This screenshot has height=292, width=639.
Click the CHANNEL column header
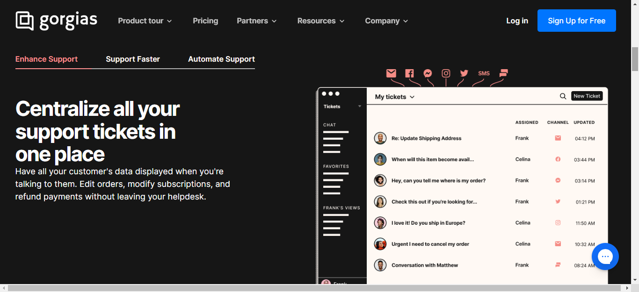558,122
